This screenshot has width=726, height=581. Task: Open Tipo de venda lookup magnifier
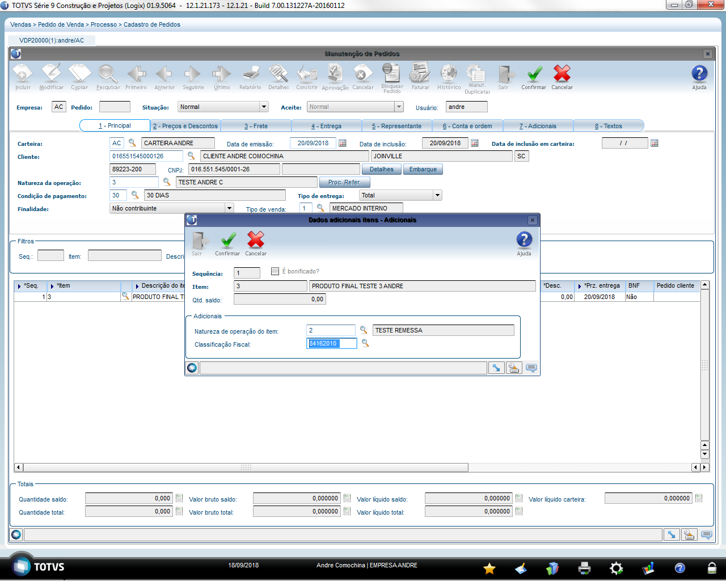320,208
